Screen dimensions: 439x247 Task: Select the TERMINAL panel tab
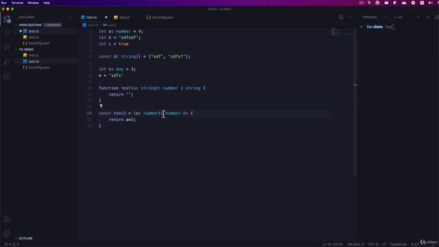(x=370, y=17)
